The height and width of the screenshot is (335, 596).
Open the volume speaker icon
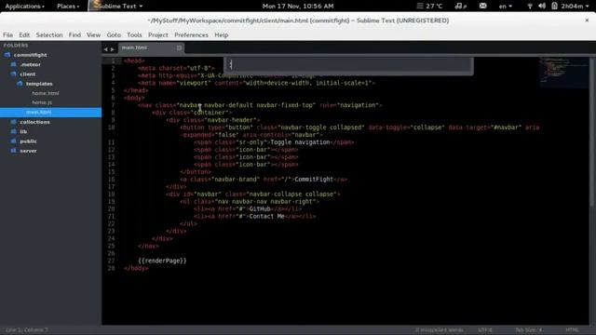click(x=542, y=6)
